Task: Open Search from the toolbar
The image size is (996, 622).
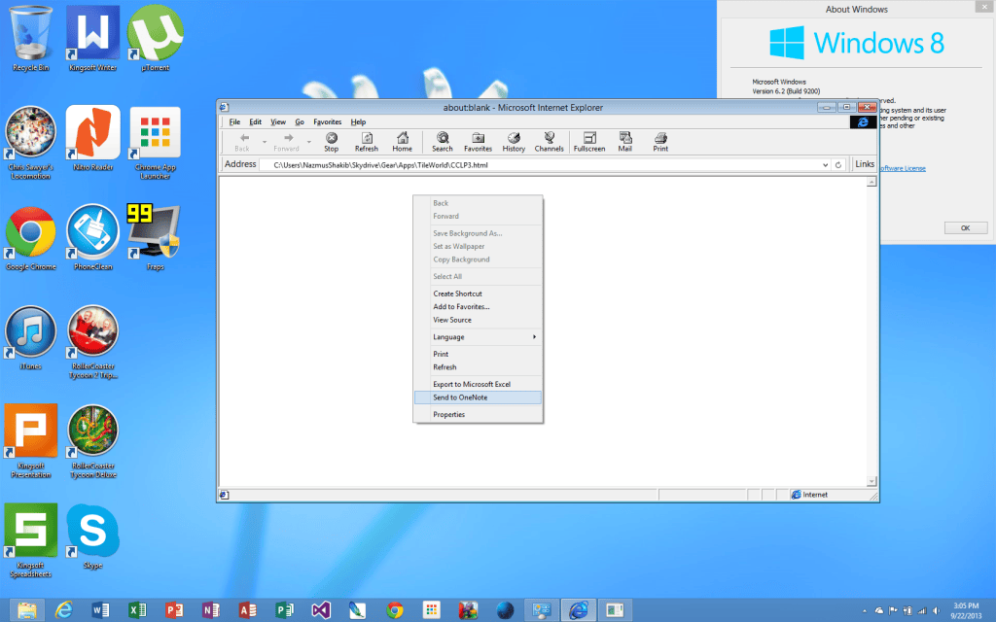Action: [x=443, y=142]
